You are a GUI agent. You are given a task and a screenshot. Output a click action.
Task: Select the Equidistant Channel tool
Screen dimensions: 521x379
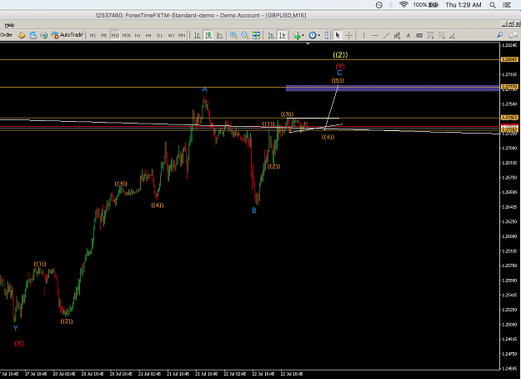397,35
